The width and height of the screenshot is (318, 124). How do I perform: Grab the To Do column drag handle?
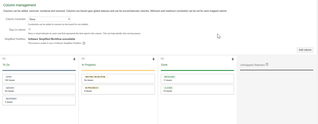(4, 59)
